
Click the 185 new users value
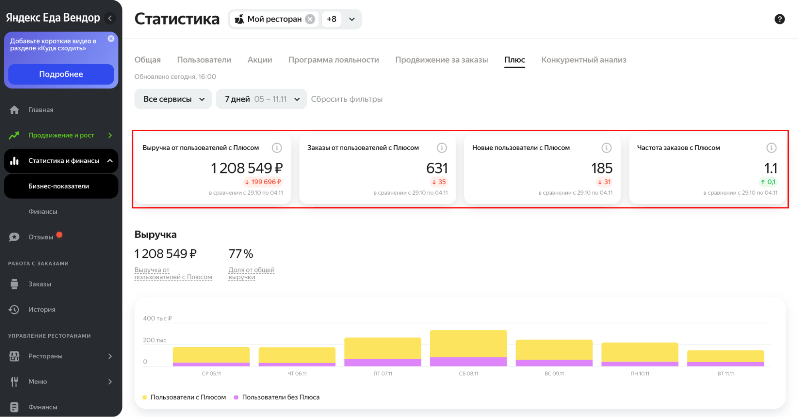pos(602,168)
